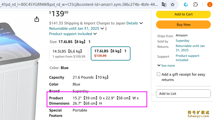Select the 17.6LBS 8 kg size option
Image resolution: width=213 pixels, height=120 pixels.
[110, 53]
